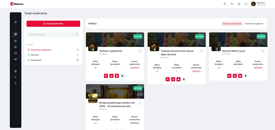Open three-dot menu for Testowe wydarzenie
This screenshot has height=130, width=275.
(x=140, y=51)
